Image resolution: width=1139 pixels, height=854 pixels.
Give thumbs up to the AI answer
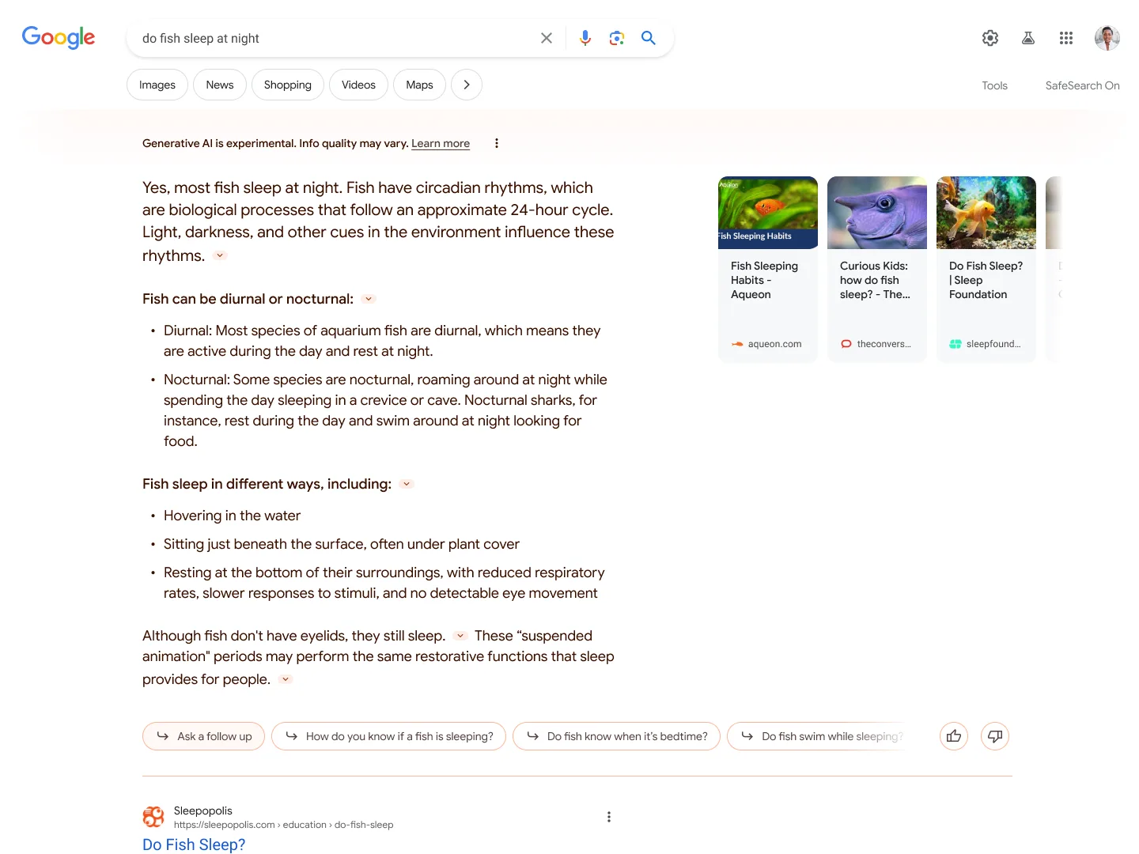pyautogui.click(x=954, y=736)
